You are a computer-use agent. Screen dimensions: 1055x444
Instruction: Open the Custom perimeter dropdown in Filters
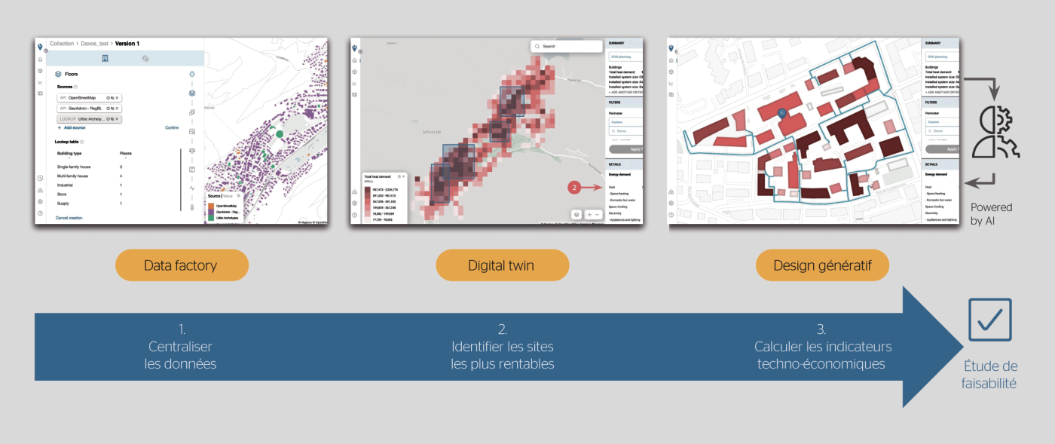pos(624,121)
